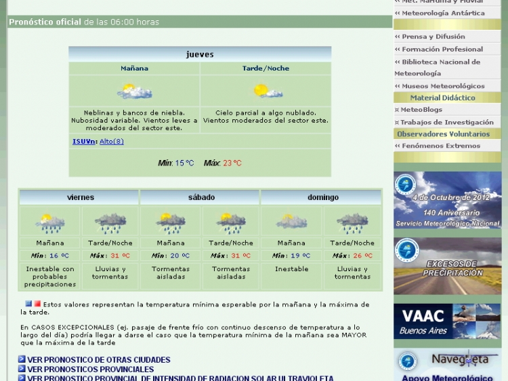
Task: Click SMN logo on Excesos de Precipitación banner
Action: click(x=406, y=250)
